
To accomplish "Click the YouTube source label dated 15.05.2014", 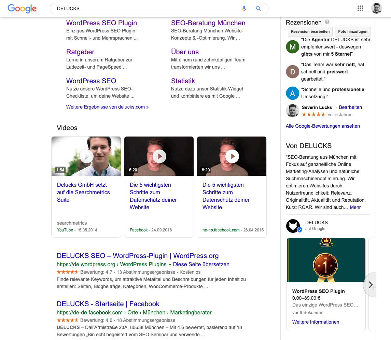I will 65,230.
